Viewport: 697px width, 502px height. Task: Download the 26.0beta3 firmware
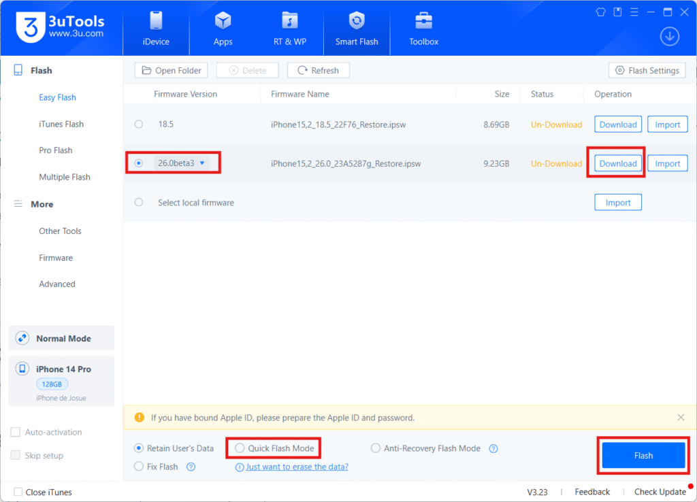tap(618, 163)
